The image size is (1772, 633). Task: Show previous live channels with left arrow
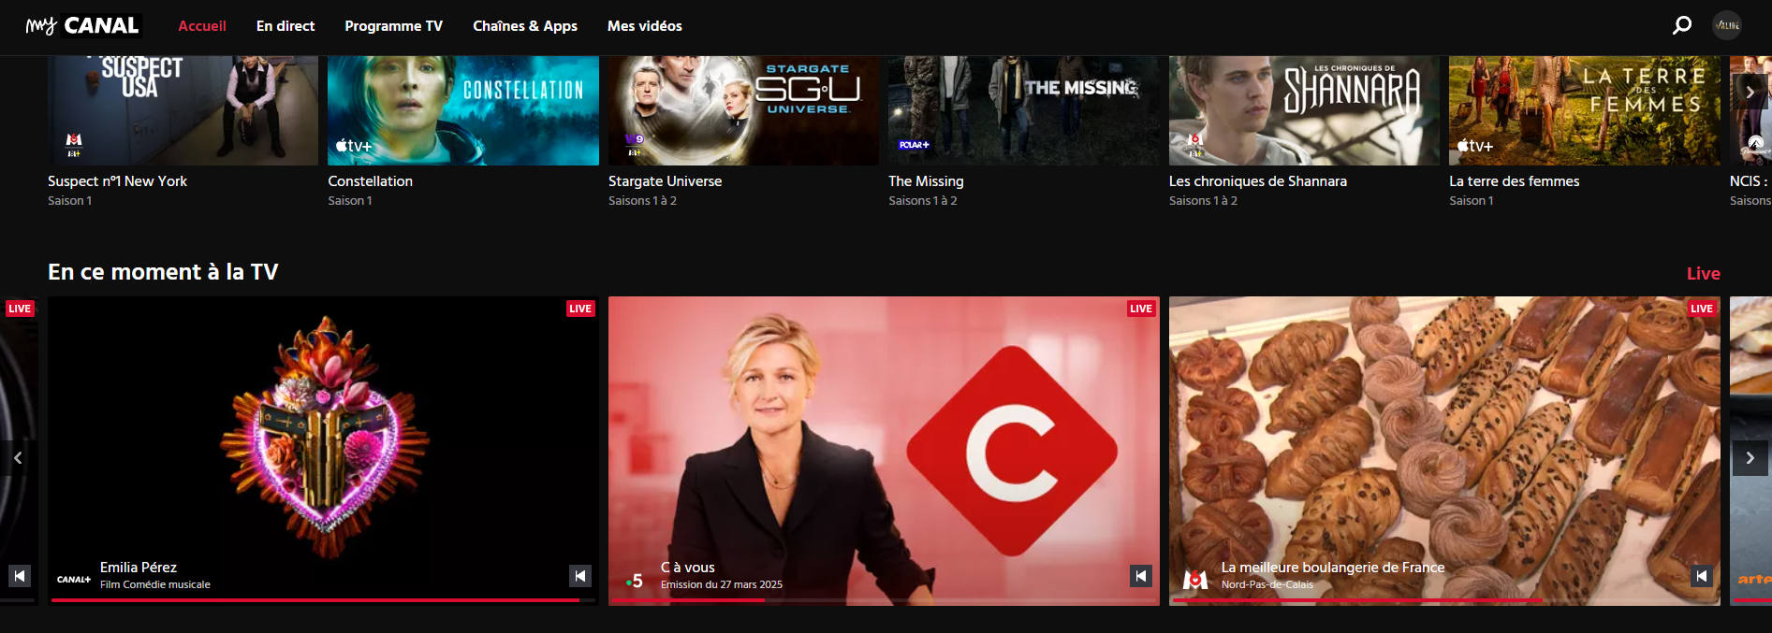(x=18, y=458)
